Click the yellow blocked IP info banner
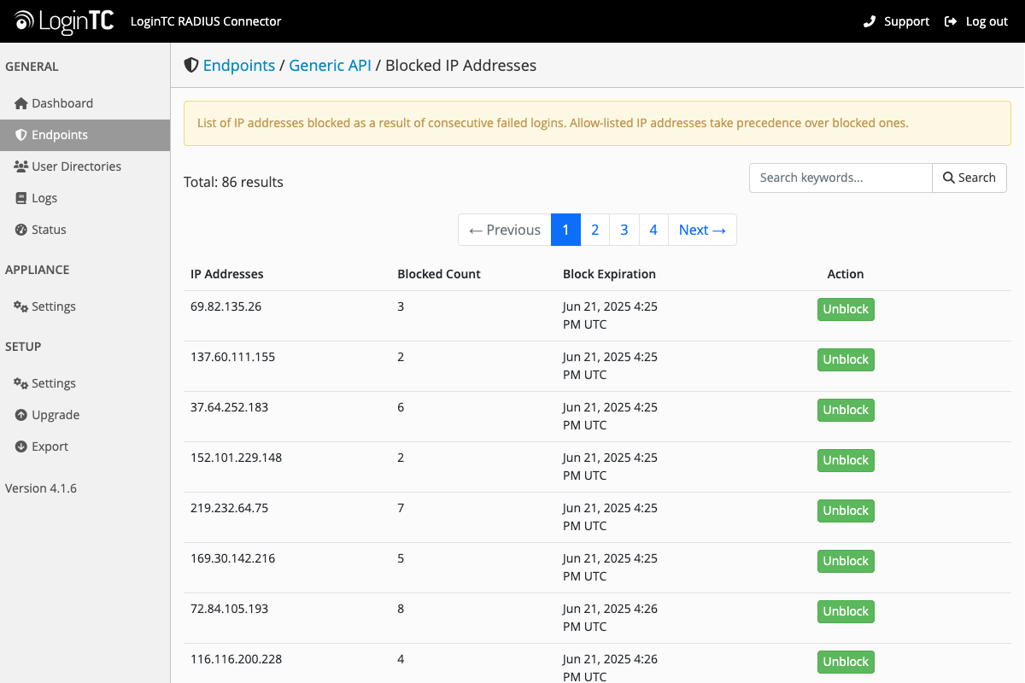1025x683 pixels. [x=597, y=123]
